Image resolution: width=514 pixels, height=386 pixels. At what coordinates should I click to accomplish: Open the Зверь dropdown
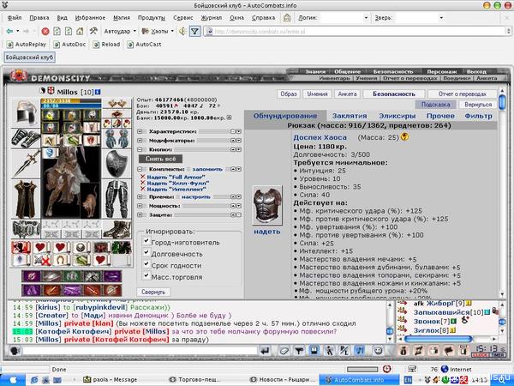[441, 18]
